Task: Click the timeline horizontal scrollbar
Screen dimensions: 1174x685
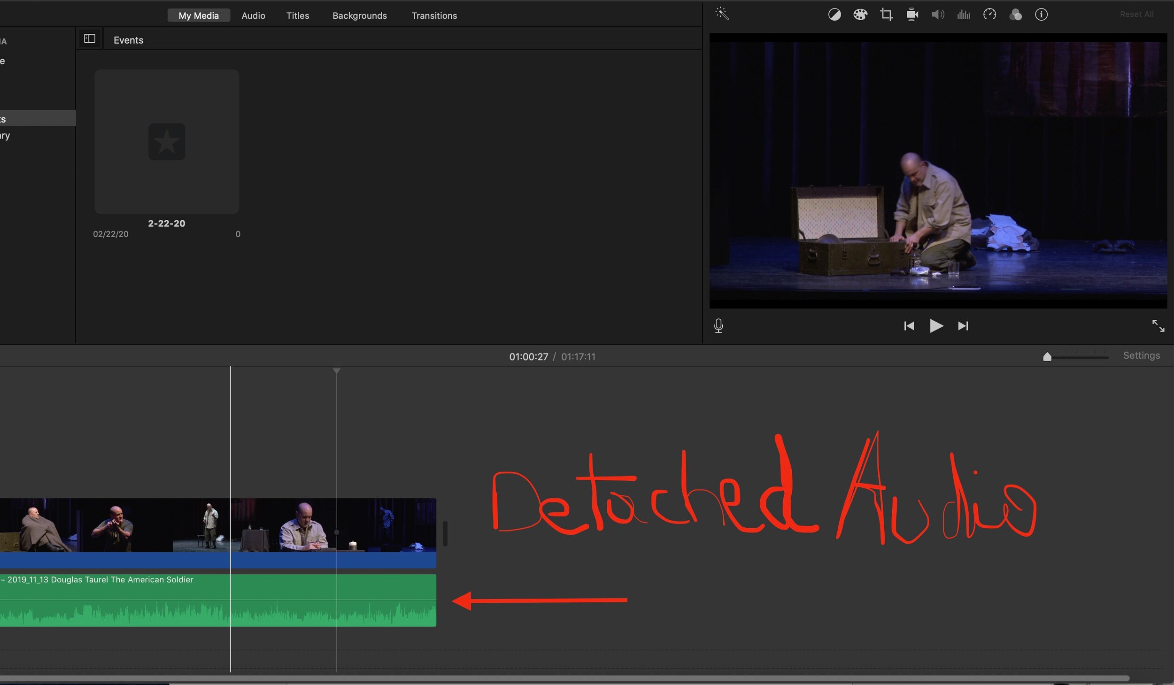Action: click(564, 678)
